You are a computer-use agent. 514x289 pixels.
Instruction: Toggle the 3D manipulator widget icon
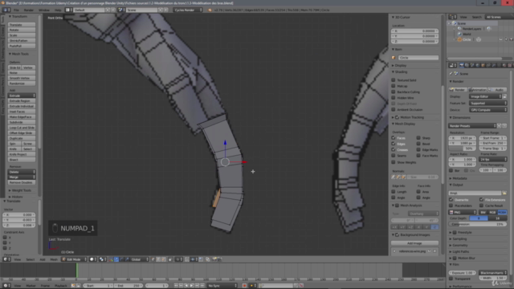[111, 259]
